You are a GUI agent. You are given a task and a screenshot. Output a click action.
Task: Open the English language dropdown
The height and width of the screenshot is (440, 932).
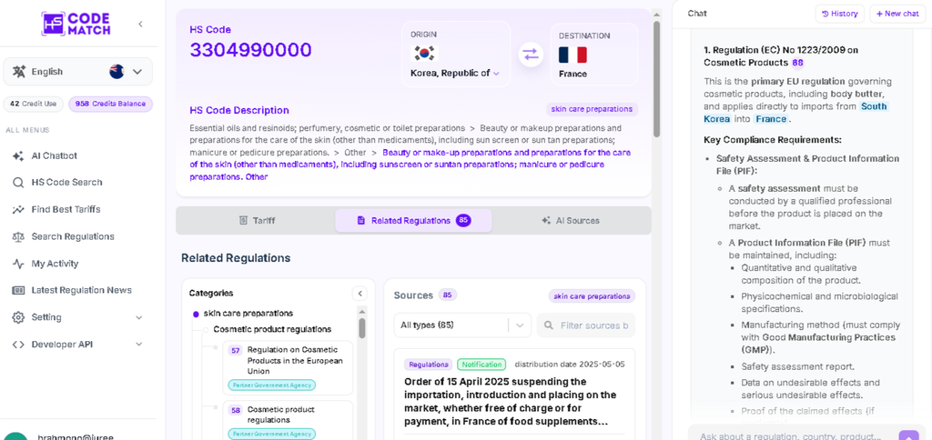(78, 71)
